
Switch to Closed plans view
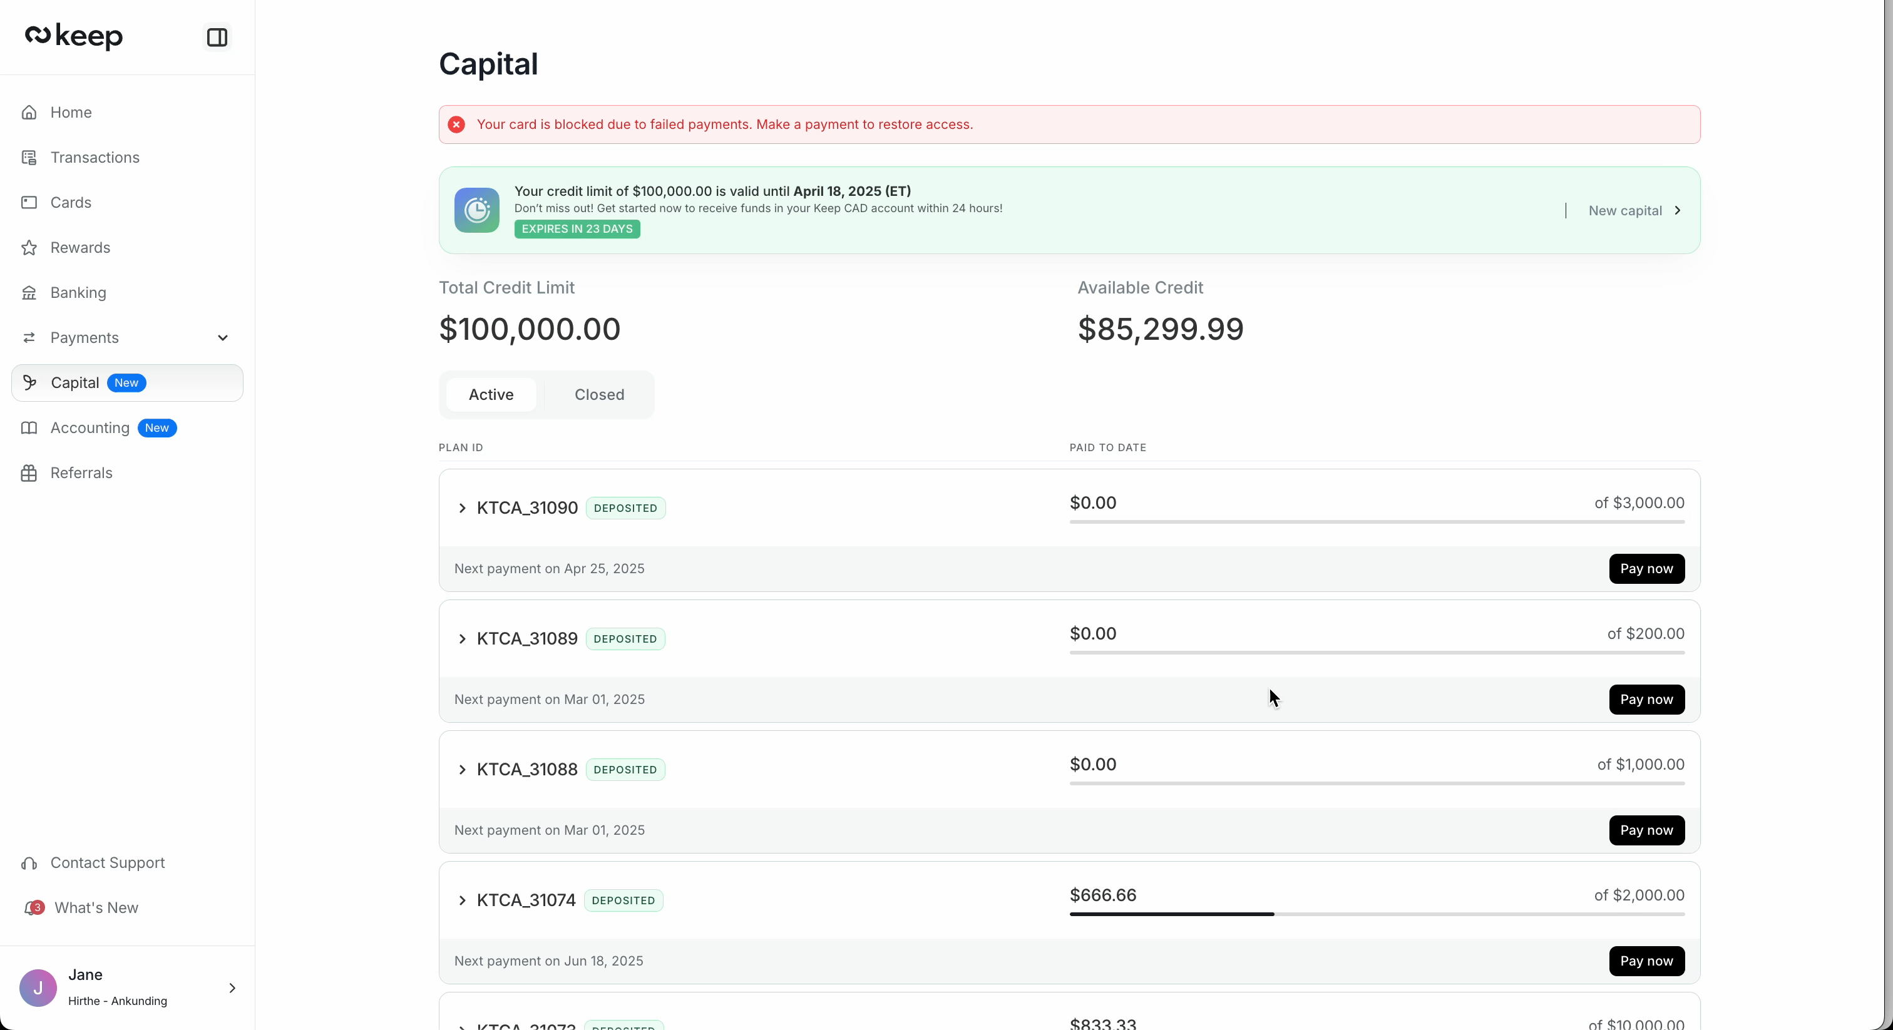tap(598, 394)
